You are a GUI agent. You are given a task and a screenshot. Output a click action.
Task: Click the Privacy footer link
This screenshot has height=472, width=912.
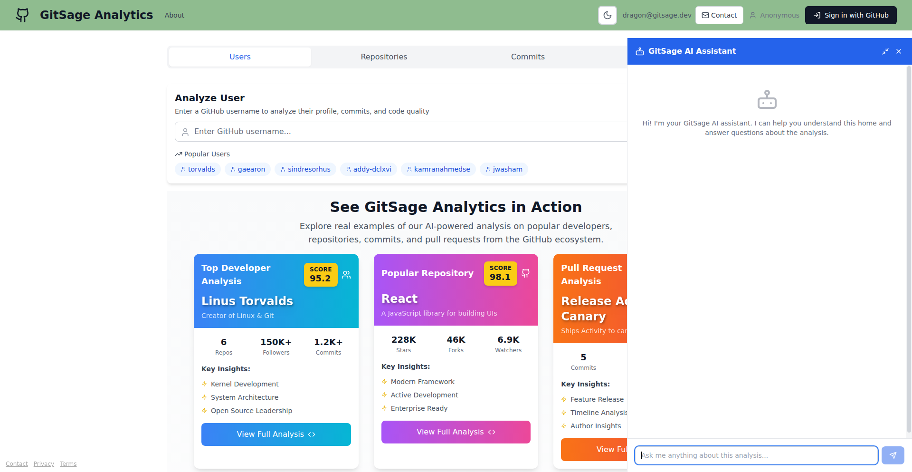pyautogui.click(x=44, y=464)
